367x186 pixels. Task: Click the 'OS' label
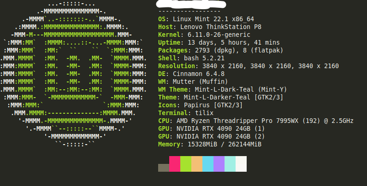(x=162, y=19)
